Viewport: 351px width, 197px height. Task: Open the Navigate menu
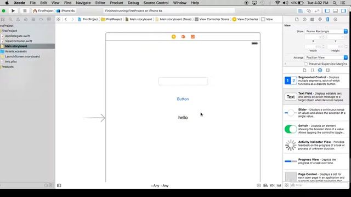(x=83, y=3)
